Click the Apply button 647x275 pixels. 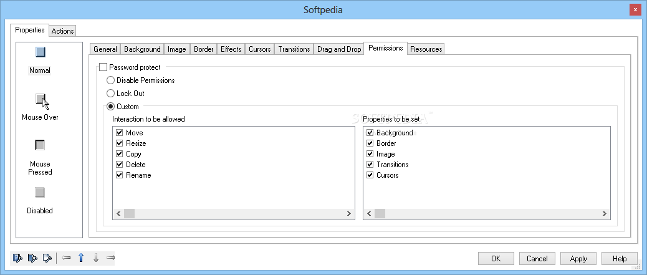pos(578,259)
